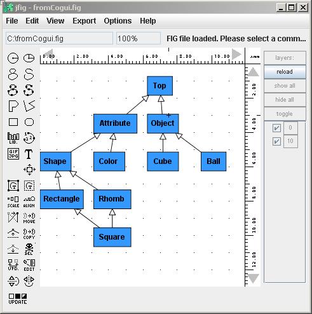Viewport: 312px width, 314px height.
Task: Click the 100% zoom field
Action: point(139,39)
